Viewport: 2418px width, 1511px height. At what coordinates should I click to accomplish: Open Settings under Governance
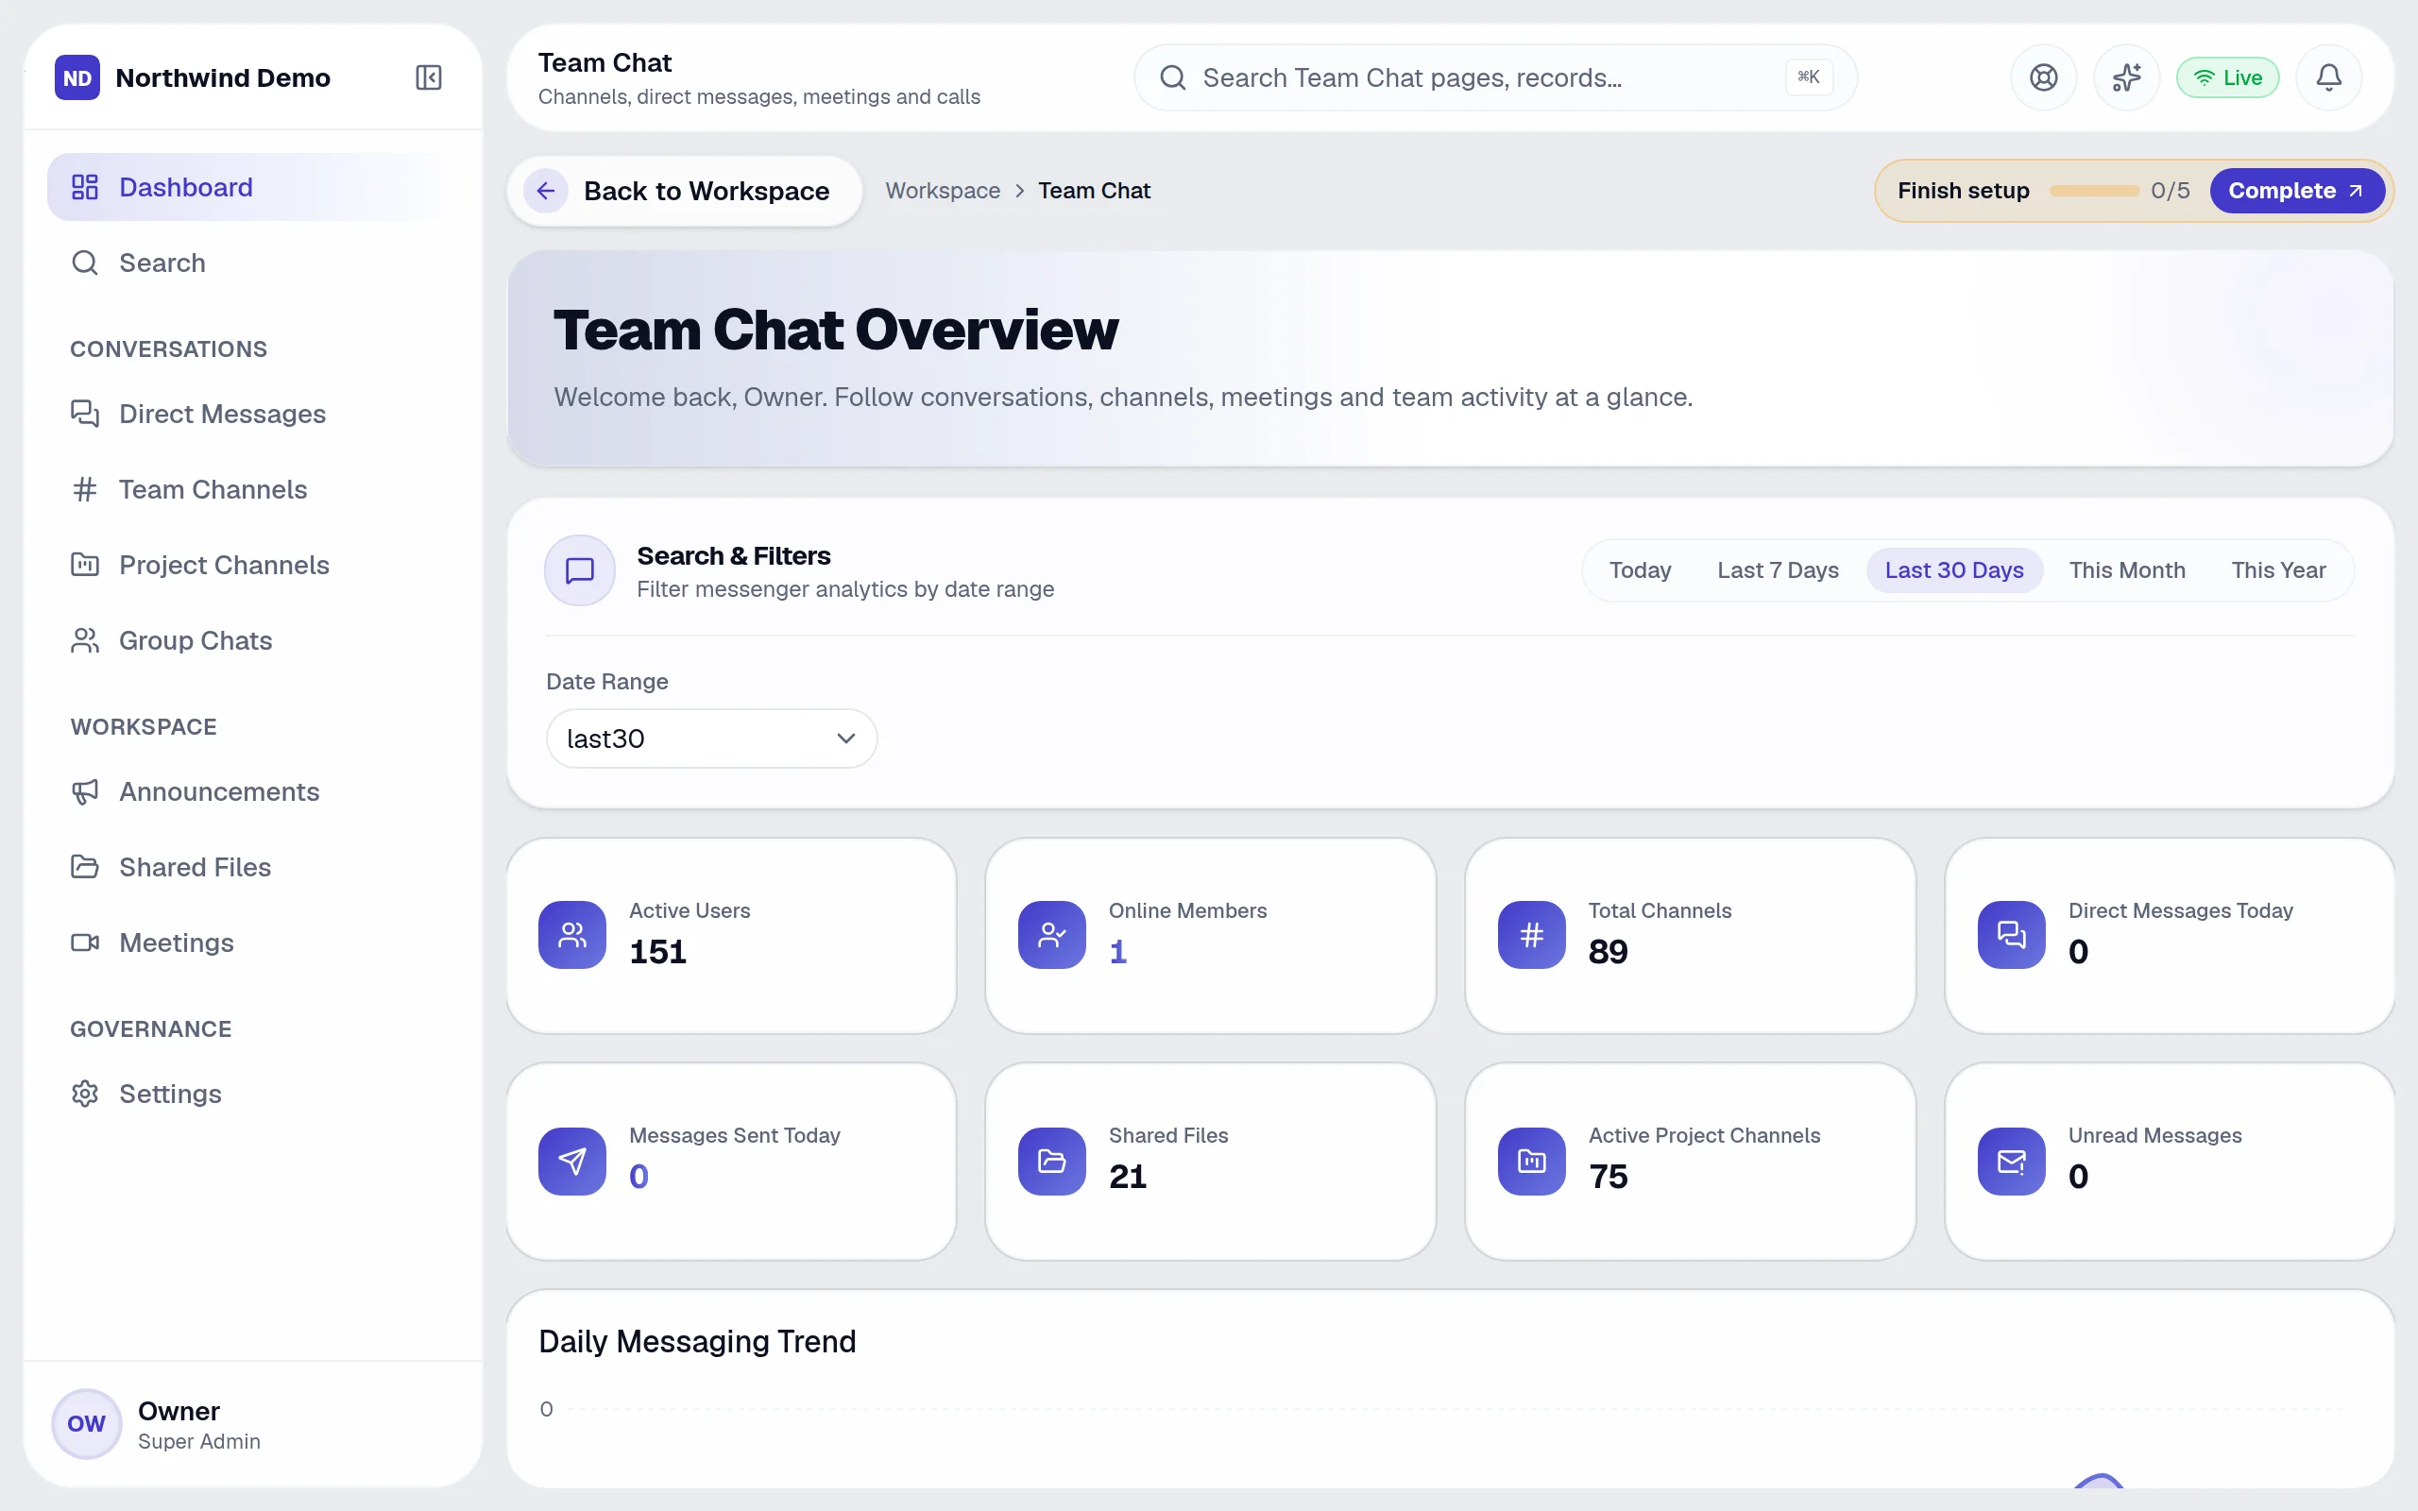[254, 1094]
